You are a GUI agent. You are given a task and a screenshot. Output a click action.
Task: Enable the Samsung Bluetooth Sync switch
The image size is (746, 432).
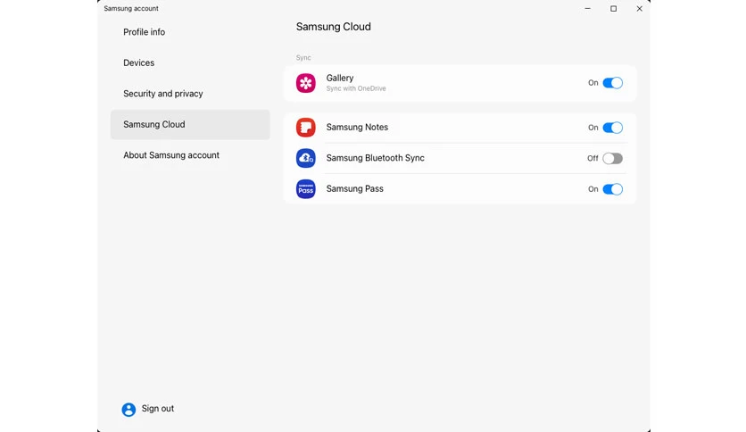tap(612, 159)
